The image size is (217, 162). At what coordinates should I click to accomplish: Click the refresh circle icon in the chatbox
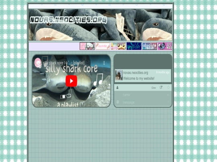tap(168, 88)
